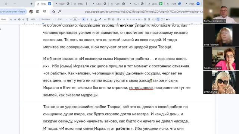Open the Меню search button in toolbar
239x134 pixels.
(x=4, y=19)
